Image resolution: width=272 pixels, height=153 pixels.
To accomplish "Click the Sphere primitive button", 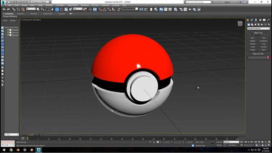I will click(252, 41).
